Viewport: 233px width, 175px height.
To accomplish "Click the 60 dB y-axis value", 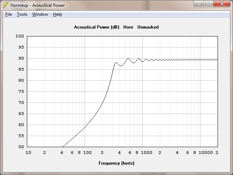I will (21, 125).
